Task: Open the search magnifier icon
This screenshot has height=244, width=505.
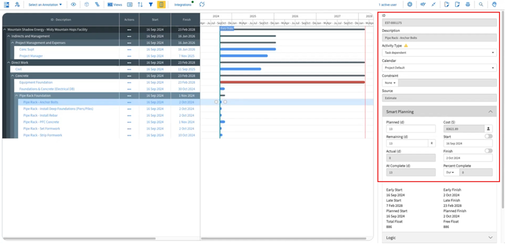Action: pos(481,5)
